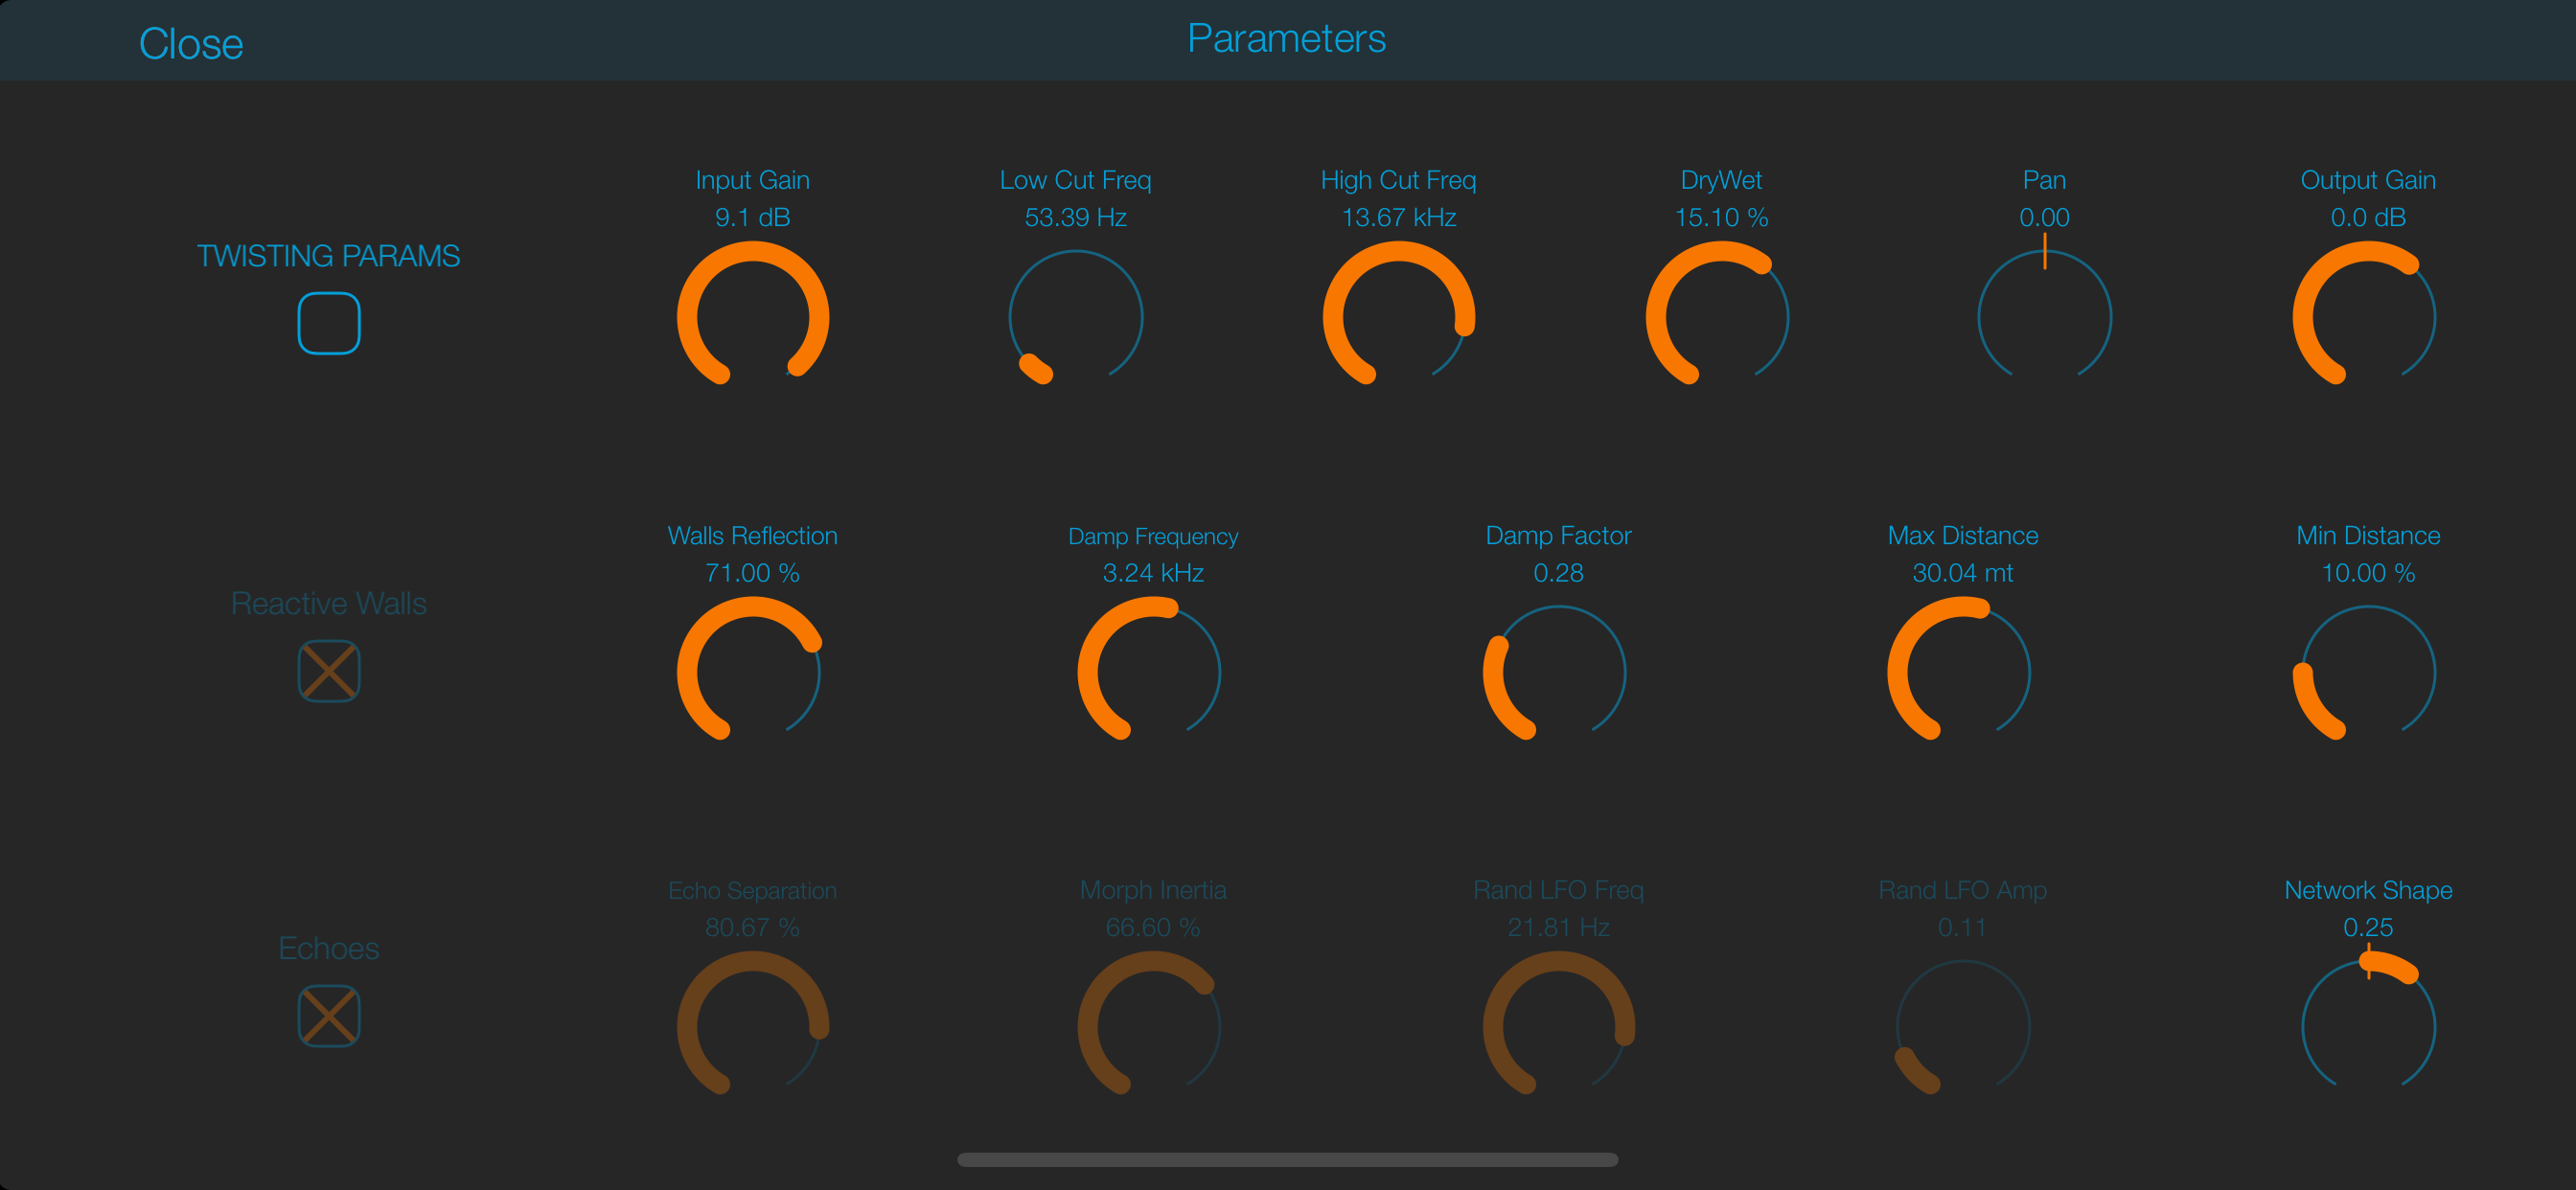Click the 3.24 kHz value
Image resolution: width=2576 pixels, height=1190 pixels.
[1153, 573]
